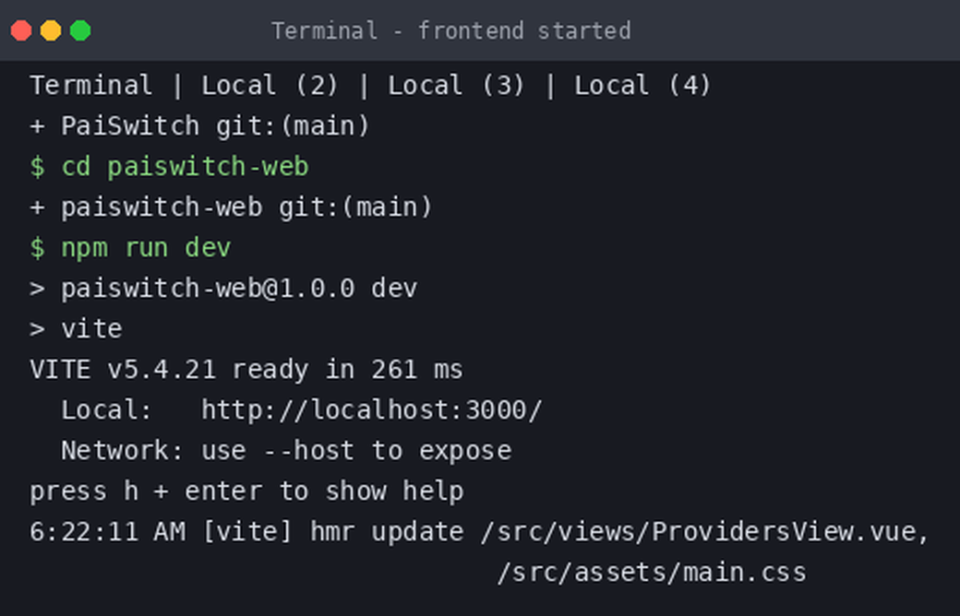Open the Local (2) tab

270,85
